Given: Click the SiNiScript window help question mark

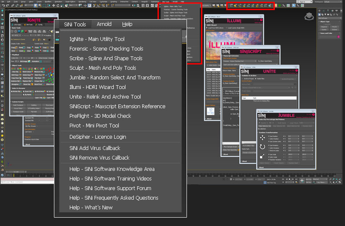Looking at the screenshot, I should point(278,51).
